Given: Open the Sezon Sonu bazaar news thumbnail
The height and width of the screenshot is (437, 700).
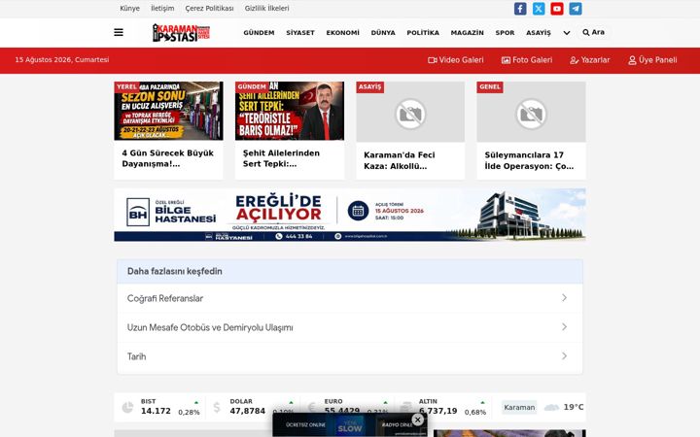Looking at the screenshot, I should (x=168, y=111).
